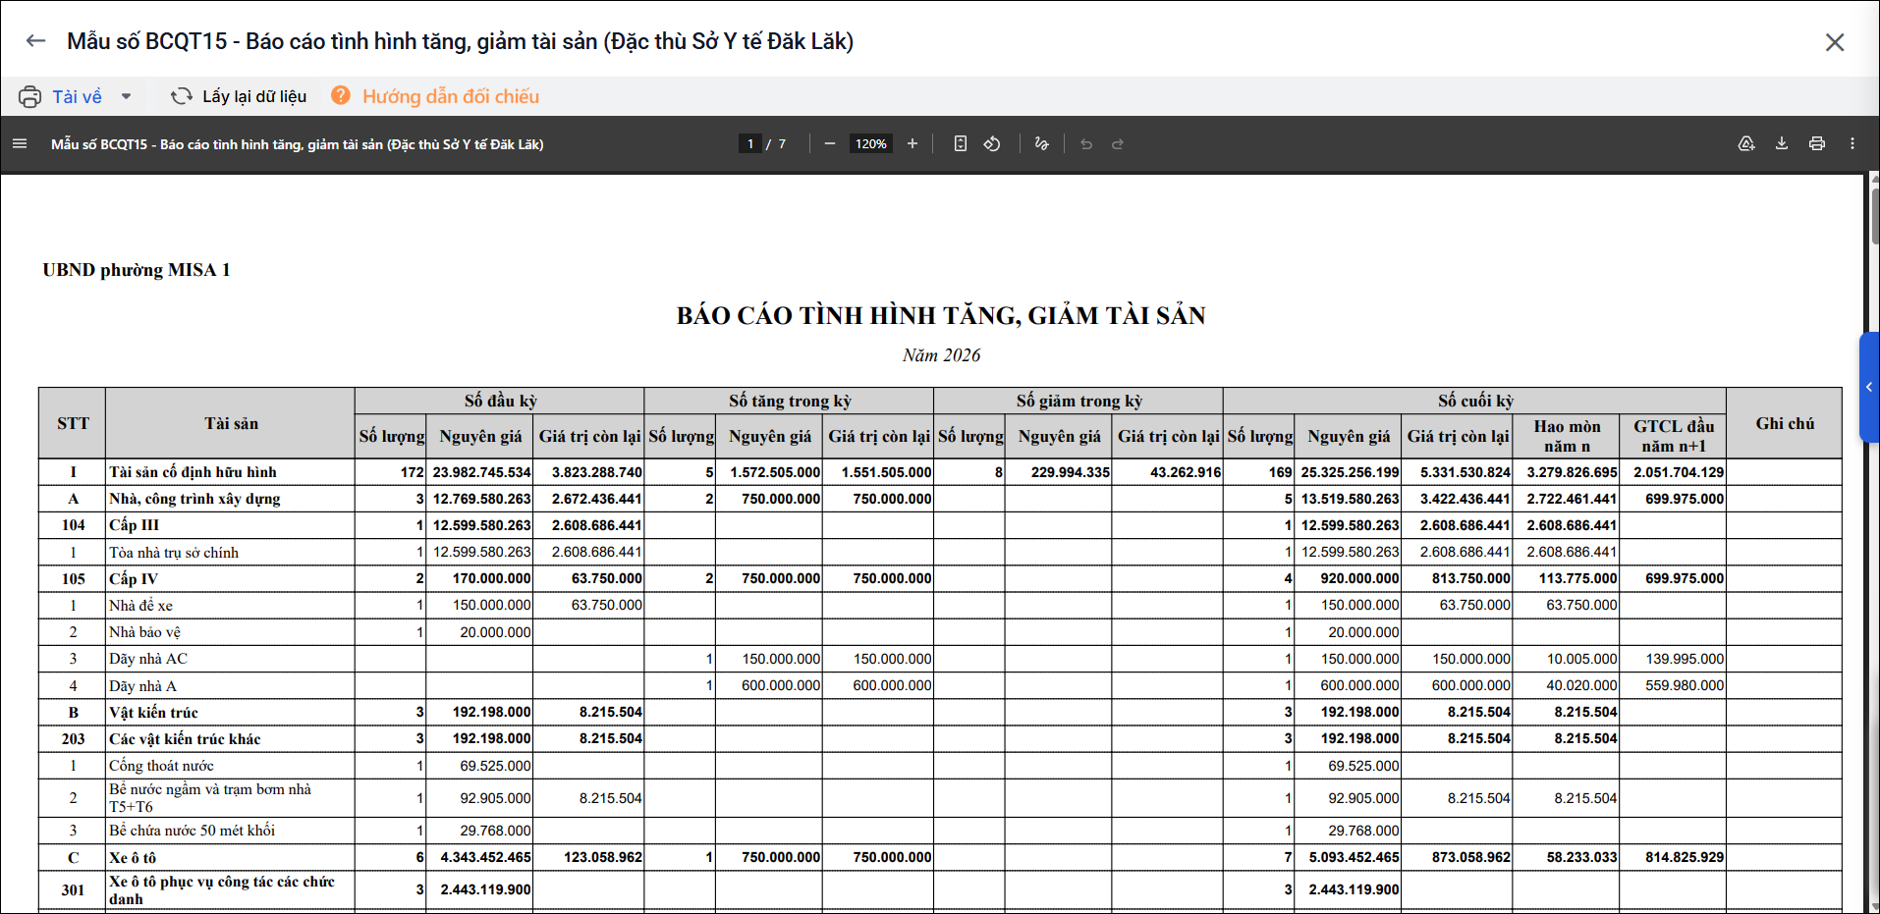1880x914 pixels.
Task: Save the PDF to Drive
Action: (x=1746, y=143)
